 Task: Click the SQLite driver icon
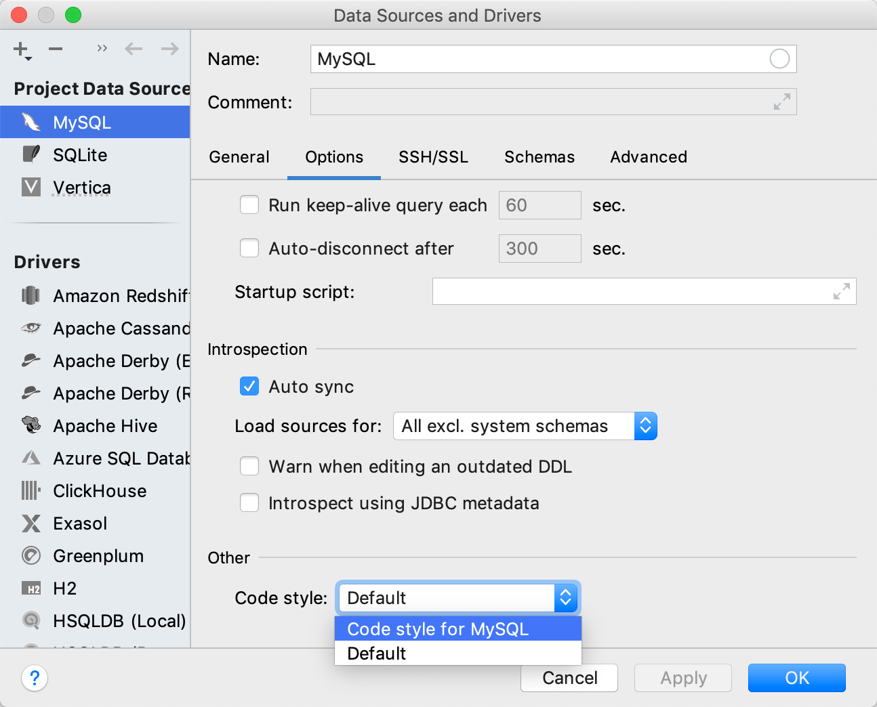point(30,154)
